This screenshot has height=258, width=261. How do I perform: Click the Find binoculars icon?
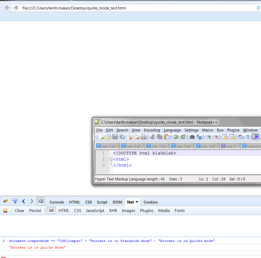point(192,137)
